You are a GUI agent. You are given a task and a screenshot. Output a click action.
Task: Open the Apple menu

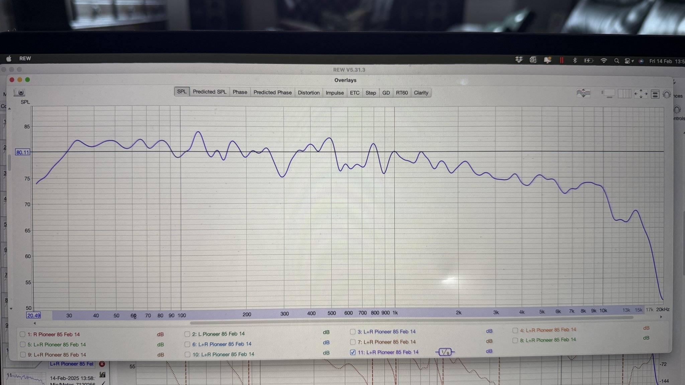pos(9,58)
